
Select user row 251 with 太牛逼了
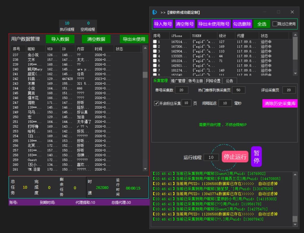pos(77,122)
